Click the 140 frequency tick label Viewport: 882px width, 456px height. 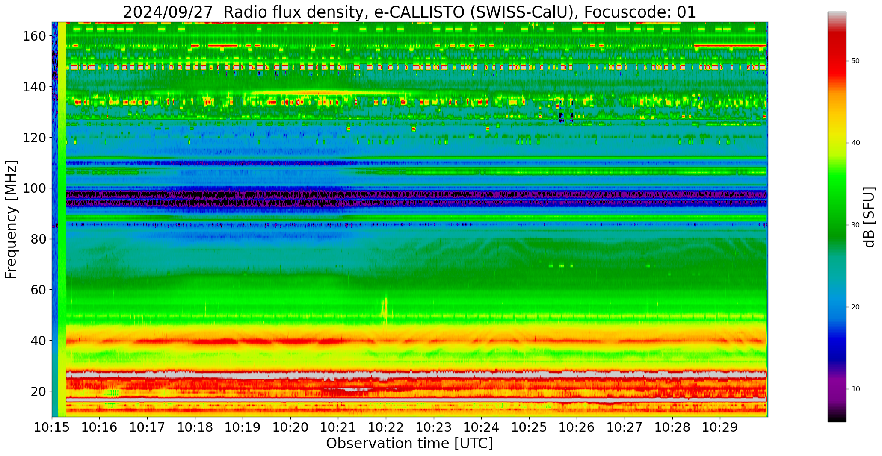pyautogui.click(x=34, y=87)
